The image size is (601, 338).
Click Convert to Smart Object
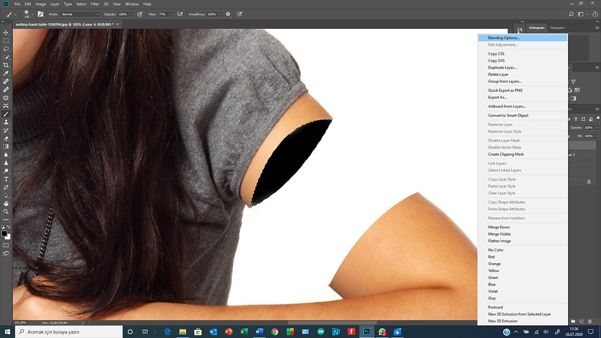(508, 116)
